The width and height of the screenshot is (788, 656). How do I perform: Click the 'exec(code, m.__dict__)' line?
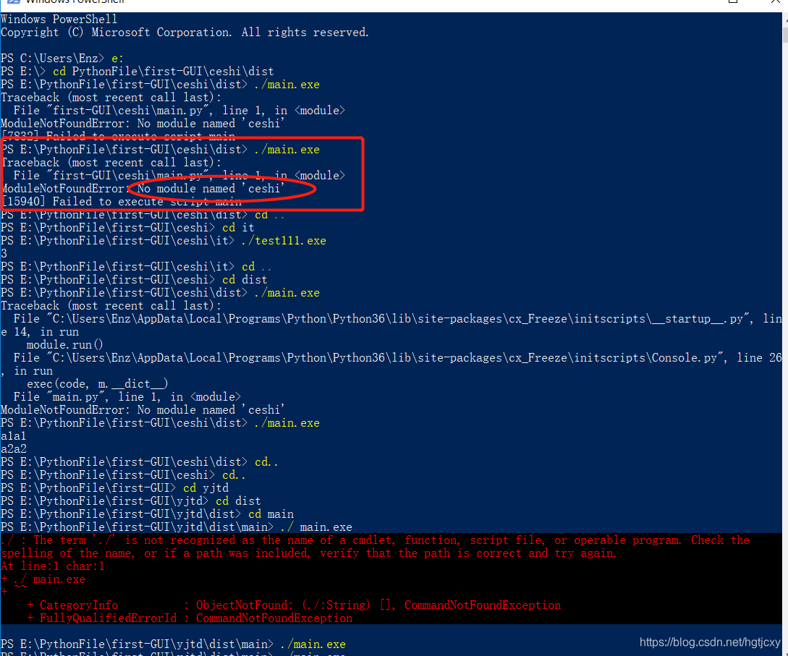(x=97, y=384)
